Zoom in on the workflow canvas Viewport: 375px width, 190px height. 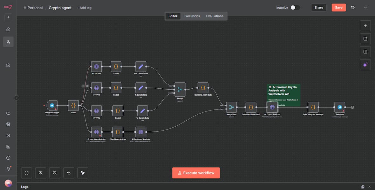click(x=41, y=173)
